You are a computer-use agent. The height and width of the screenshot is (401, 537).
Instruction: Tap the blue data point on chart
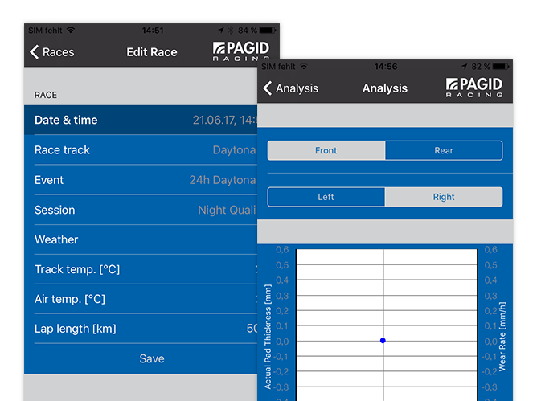[x=383, y=341]
